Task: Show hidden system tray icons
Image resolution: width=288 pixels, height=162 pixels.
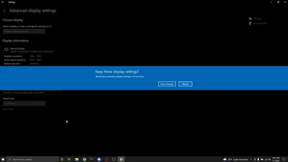Action: [x=251, y=159]
